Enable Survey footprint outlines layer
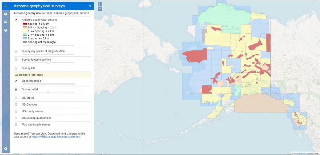The width and height of the screenshot is (320, 155). click(16, 60)
